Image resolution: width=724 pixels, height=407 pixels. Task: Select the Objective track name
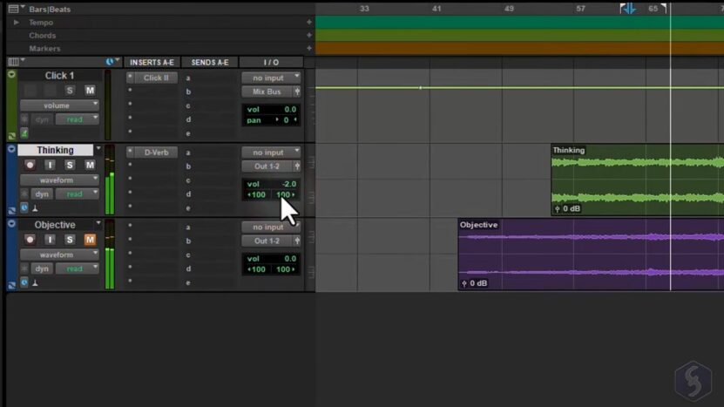pos(55,225)
